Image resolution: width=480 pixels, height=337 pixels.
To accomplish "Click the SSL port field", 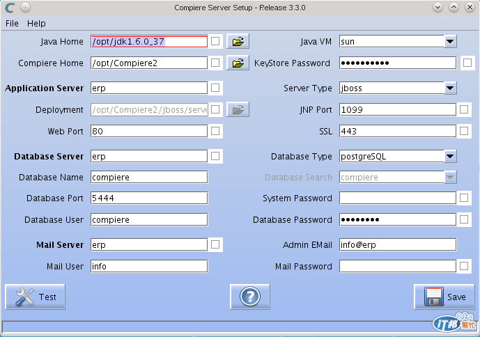I will click(x=398, y=132).
